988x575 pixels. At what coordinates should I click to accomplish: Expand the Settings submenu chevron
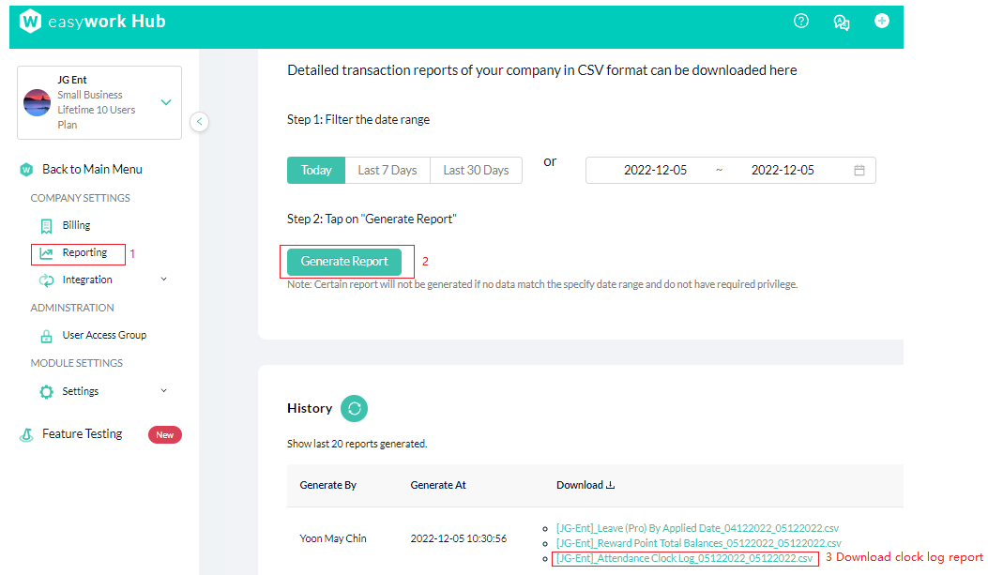tap(164, 390)
